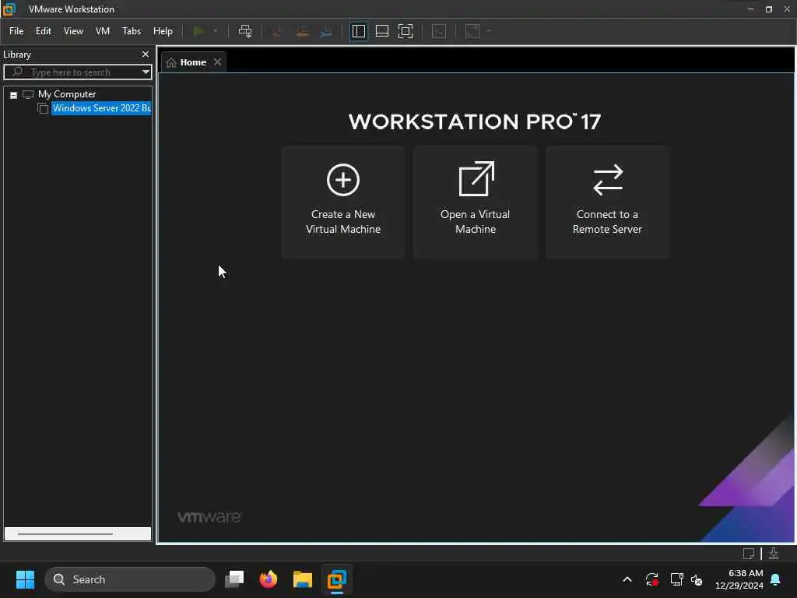Click the network tray icon

(x=676, y=579)
